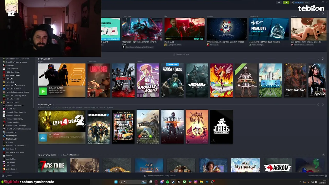Open Thief Simulator game cover
The width and height of the screenshot is (329, 185).
[x=221, y=127]
